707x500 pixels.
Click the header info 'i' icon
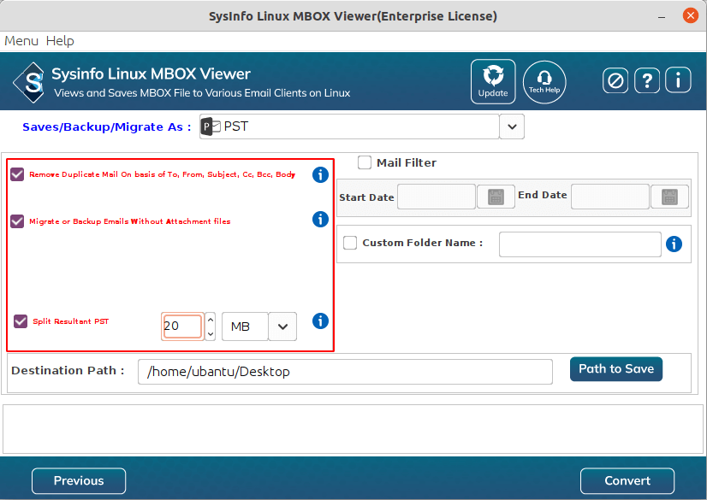pos(678,80)
